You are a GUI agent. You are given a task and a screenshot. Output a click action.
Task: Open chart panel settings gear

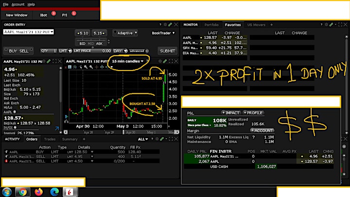coord(160,61)
